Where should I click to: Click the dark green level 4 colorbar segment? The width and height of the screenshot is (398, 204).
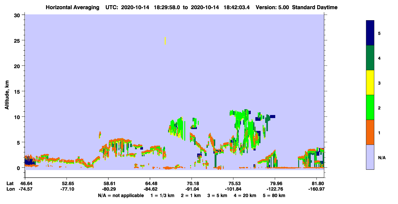point(370,58)
